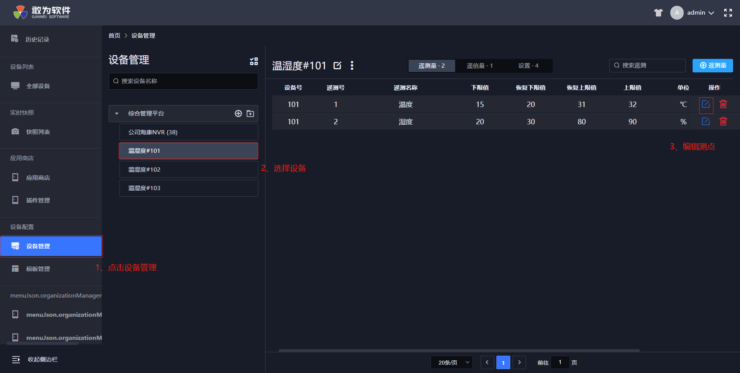Click the 设备管理 breadcrumb

[x=143, y=35]
